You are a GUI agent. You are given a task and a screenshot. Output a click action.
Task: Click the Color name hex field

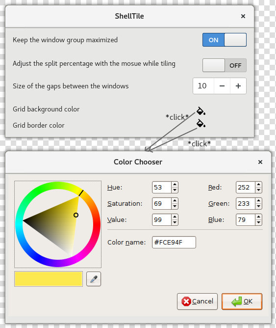[x=174, y=242]
